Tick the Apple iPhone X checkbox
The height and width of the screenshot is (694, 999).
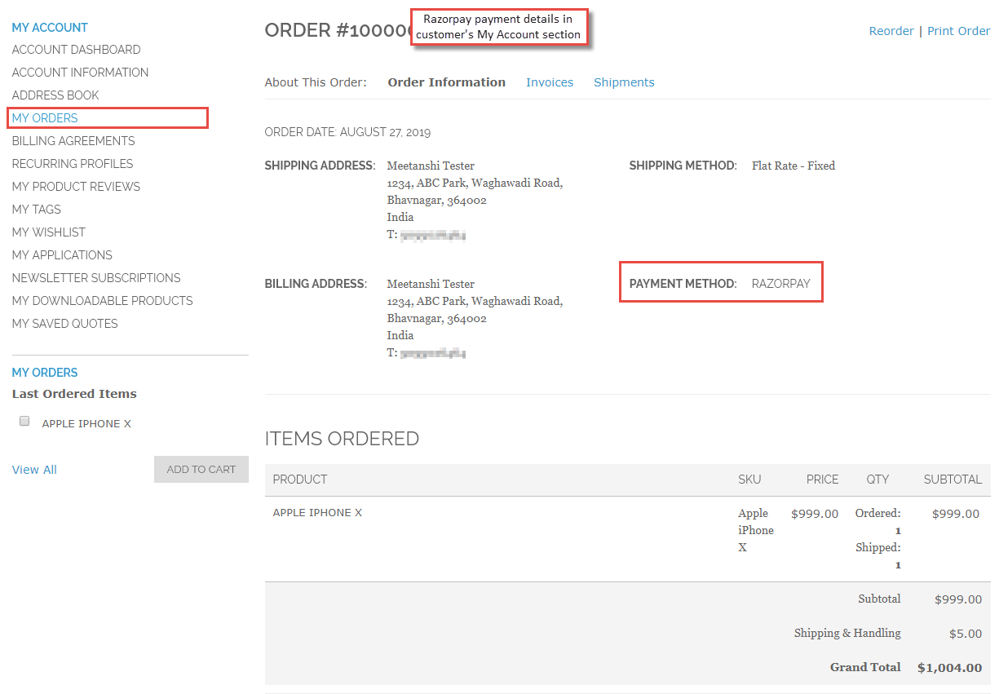coord(24,422)
